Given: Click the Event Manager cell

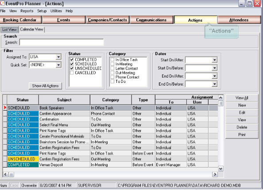Looking at the screenshot, I should coord(171,164).
